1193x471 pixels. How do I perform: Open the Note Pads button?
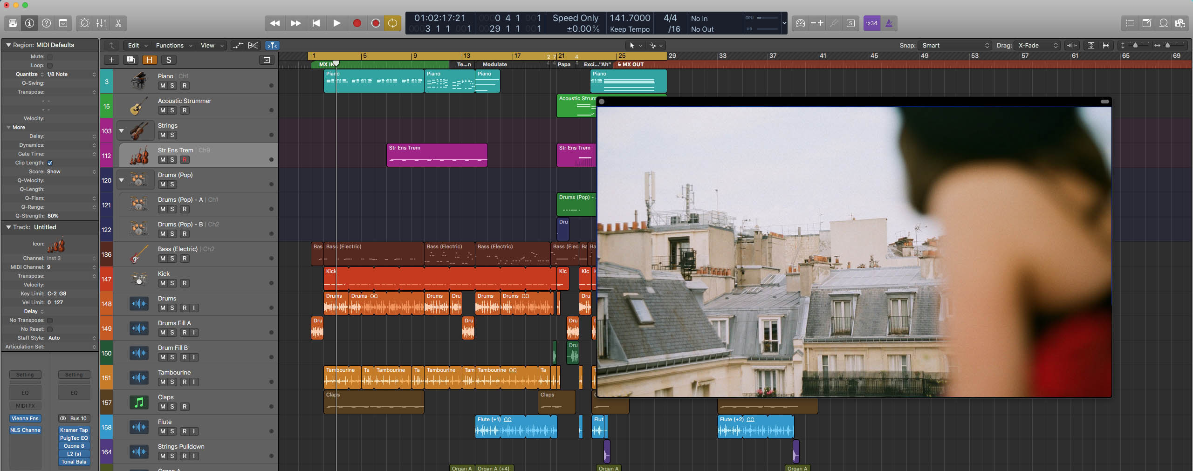(x=1146, y=23)
